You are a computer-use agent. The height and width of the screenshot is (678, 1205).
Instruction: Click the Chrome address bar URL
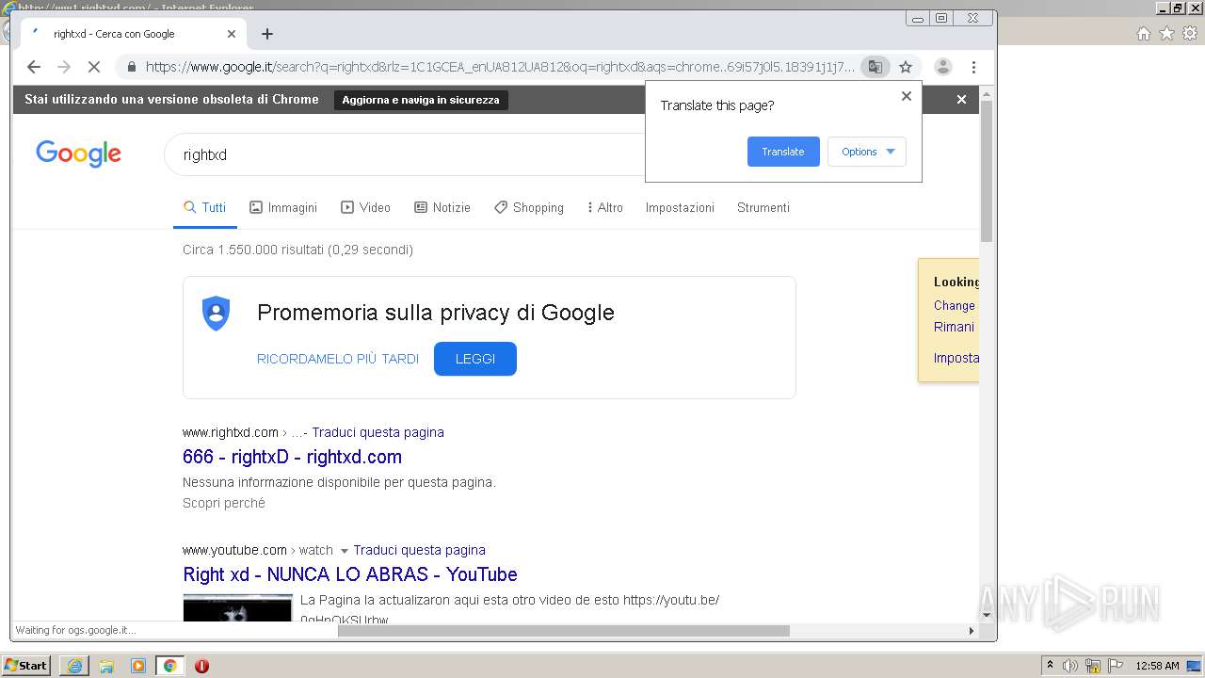coord(500,67)
